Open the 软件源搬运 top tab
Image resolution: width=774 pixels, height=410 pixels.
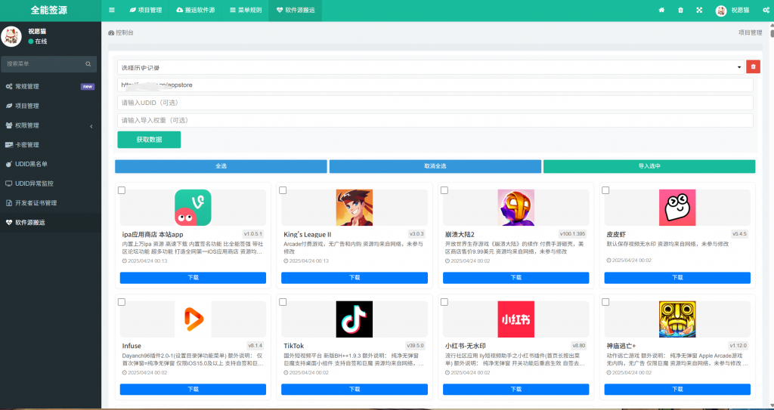tap(296, 10)
